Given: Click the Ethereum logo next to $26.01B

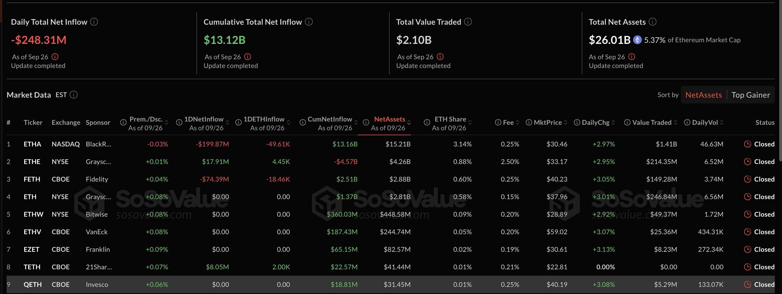Looking at the screenshot, I should tap(637, 40).
